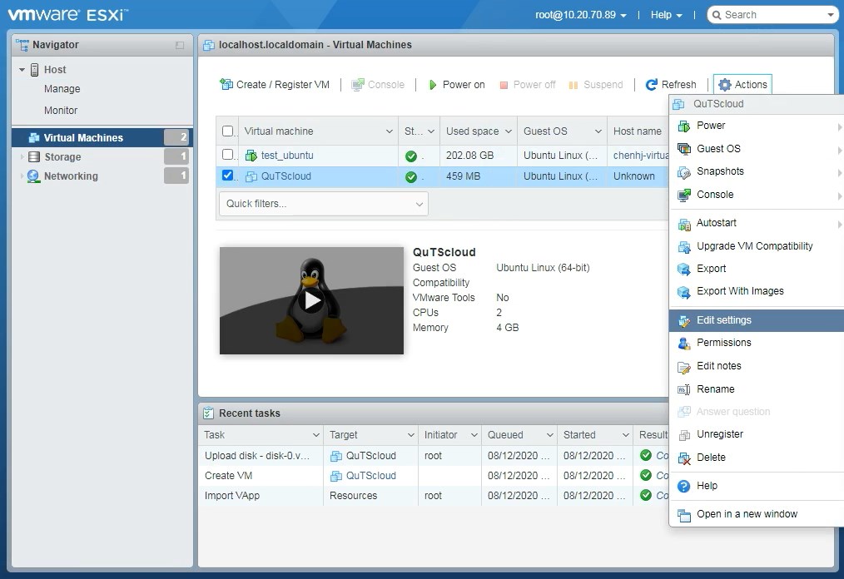The width and height of the screenshot is (844, 579).
Task: Open the Used space column dropdown
Action: pyautogui.click(x=508, y=131)
